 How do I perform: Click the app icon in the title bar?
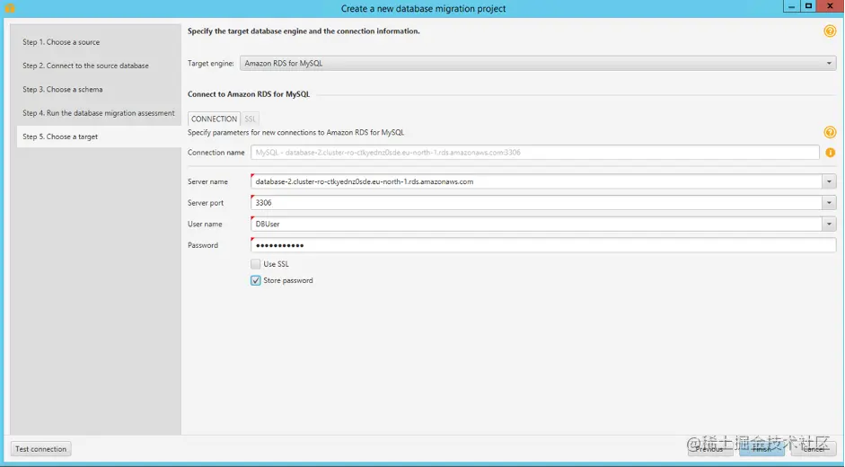pyautogui.click(x=9, y=7)
